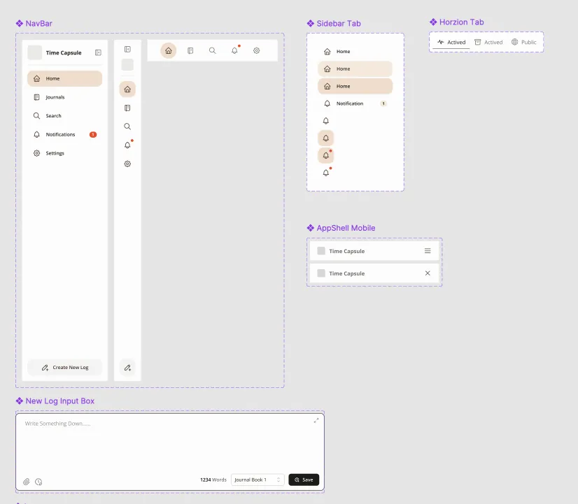Open the hamburger menu in AppShell Mobile
Viewport: 578px width, 504px height.
point(428,251)
